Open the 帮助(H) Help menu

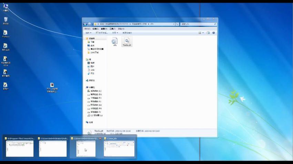(121, 29)
